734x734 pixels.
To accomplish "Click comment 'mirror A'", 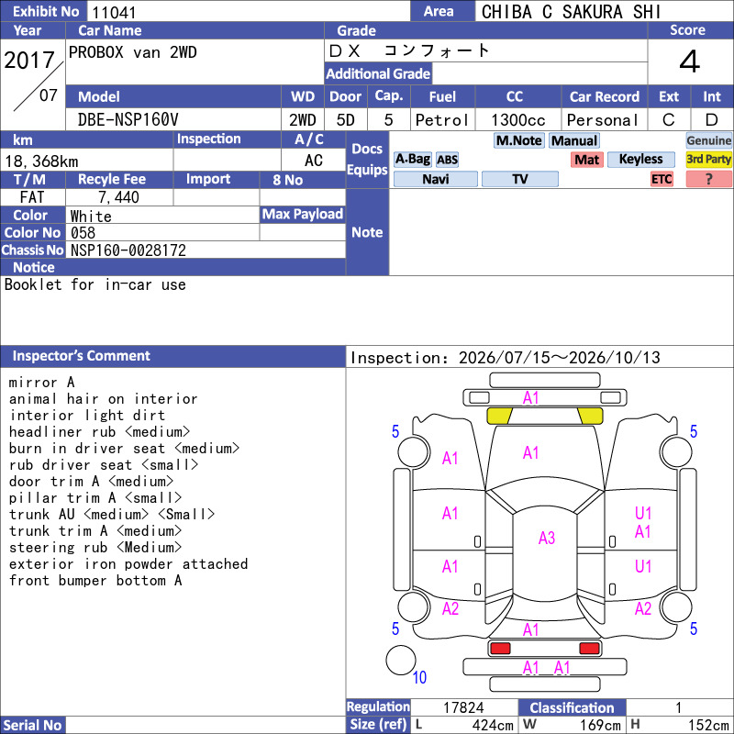I will pos(41,383).
